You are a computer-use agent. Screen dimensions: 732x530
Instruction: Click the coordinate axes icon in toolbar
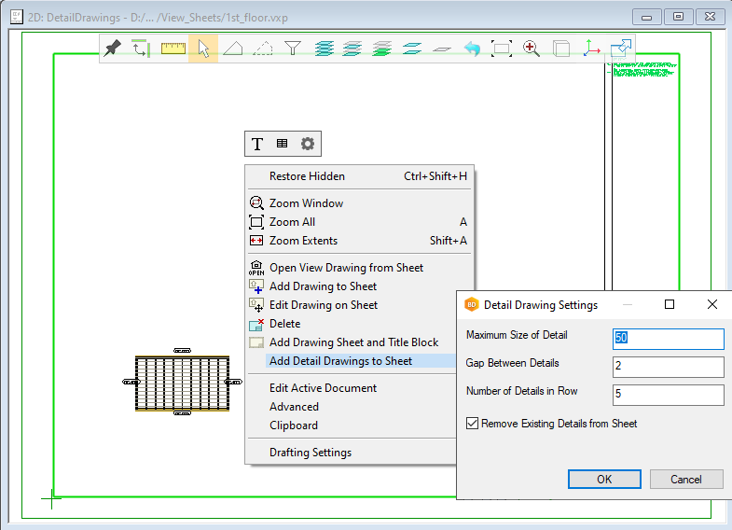[x=591, y=49]
